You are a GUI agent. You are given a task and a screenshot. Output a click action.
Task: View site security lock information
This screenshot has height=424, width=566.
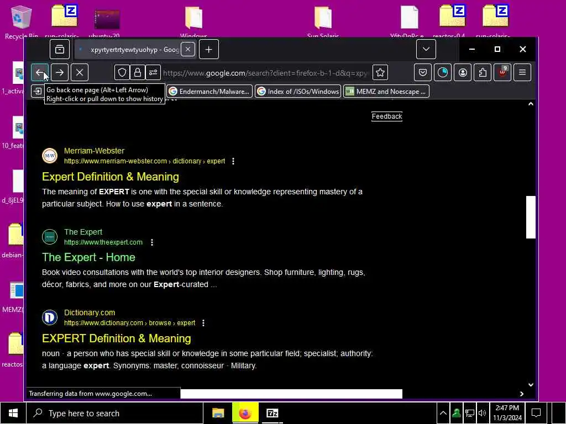tap(138, 72)
